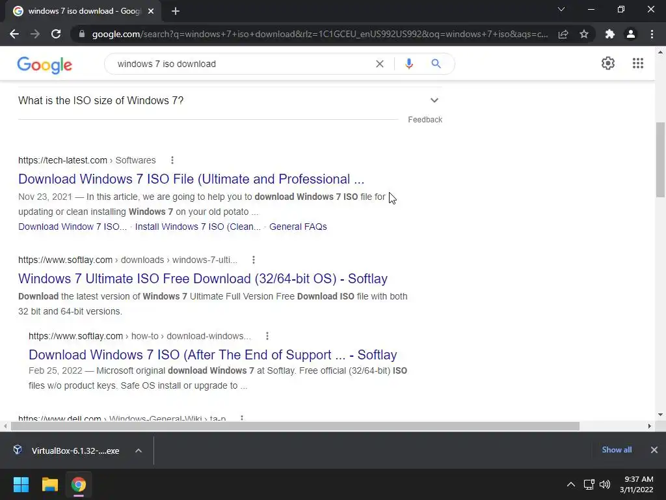Clear the Google search box

click(x=380, y=64)
